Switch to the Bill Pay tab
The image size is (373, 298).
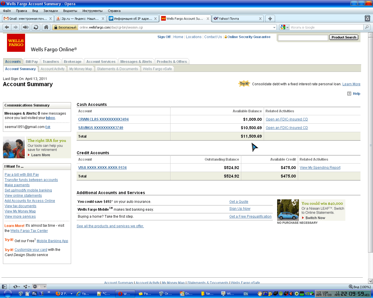pos(32,61)
